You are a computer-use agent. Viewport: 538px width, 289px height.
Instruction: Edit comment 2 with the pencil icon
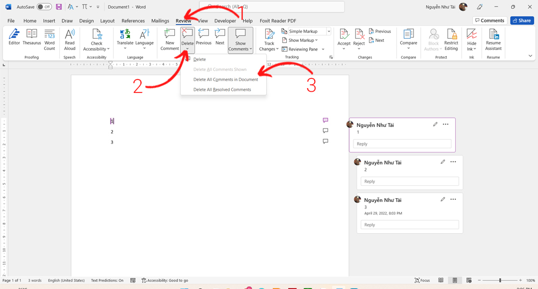[x=443, y=162]
